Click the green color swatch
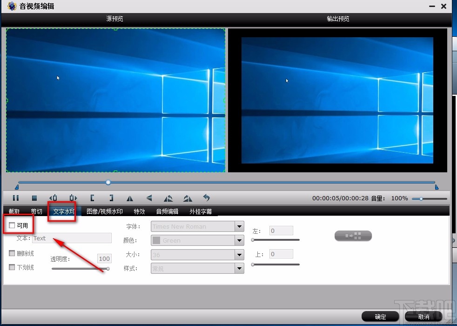457x326 pixels. 156,241
